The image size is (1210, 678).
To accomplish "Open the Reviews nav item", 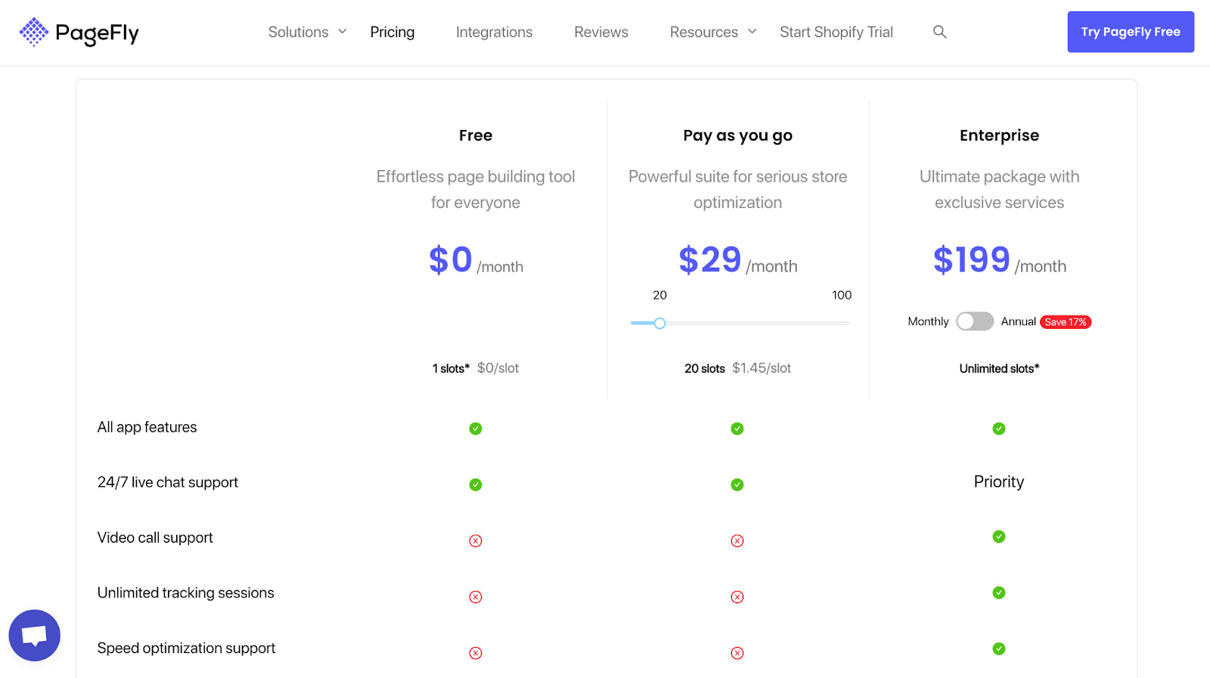I will (x=600, y=32).
